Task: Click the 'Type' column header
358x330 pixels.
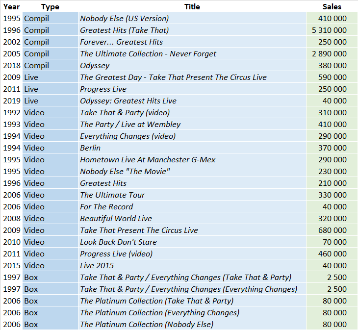Action: click(50, 7)
